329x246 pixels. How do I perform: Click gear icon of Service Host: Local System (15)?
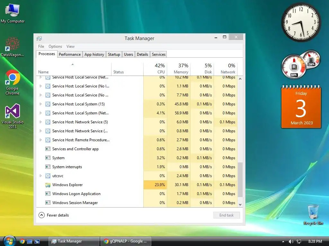coord(48,104)
